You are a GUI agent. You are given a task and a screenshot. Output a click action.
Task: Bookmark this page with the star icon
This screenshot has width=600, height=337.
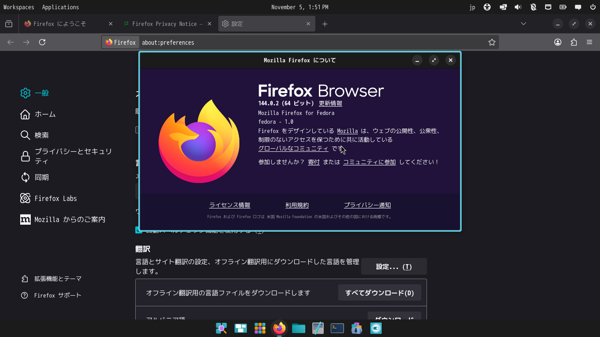[x=492, y=42]
